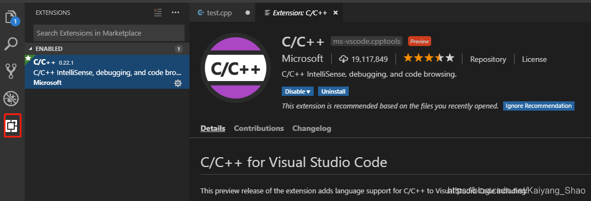Click the gear icon for C/C++ extension

(178, 83)
